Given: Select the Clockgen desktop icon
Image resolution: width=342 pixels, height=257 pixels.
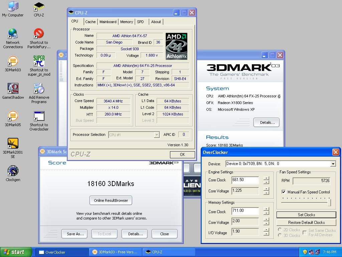Looking at the screenshot, I should click(13, 174).
